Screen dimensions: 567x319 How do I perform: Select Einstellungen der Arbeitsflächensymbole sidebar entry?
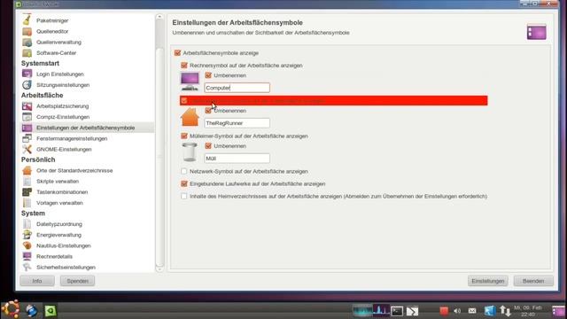[87, 128]
